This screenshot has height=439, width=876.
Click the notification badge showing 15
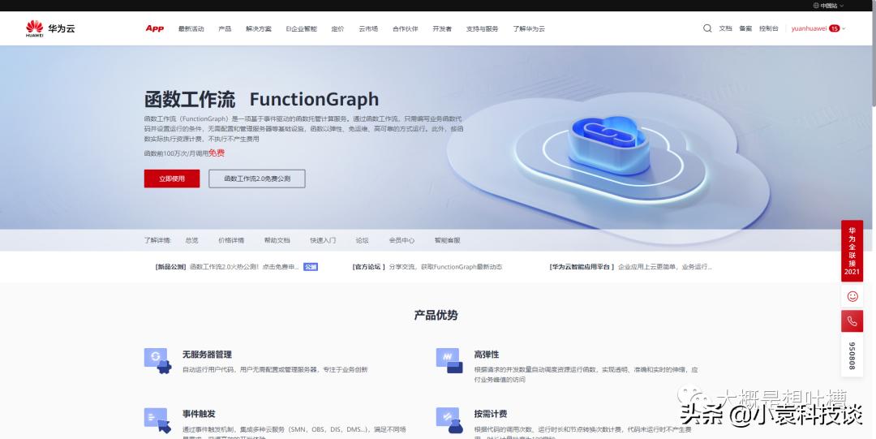pos(835,28)
